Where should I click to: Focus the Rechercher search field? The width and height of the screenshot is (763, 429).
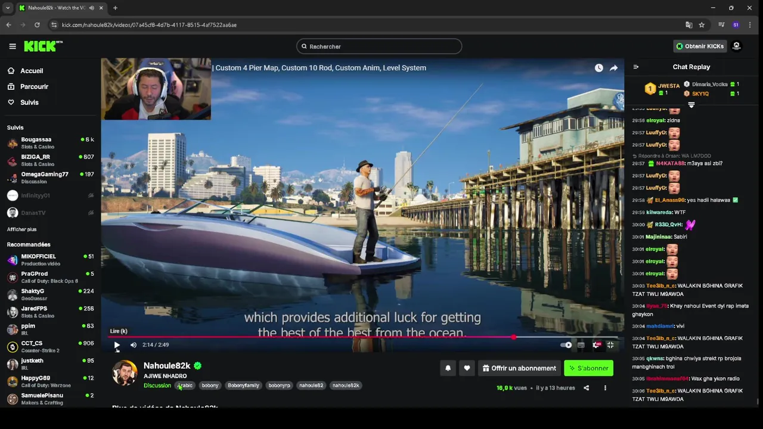[x=379, y=46]
